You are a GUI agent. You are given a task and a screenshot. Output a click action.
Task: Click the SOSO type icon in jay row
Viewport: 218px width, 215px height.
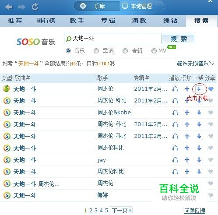click(x=7, y=160)
